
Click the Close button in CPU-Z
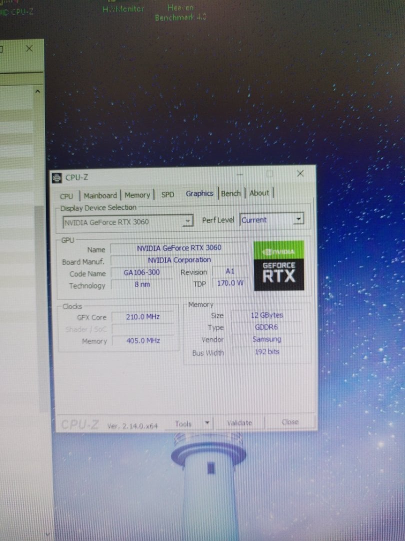pyautogui.click(x=290, y=422)
